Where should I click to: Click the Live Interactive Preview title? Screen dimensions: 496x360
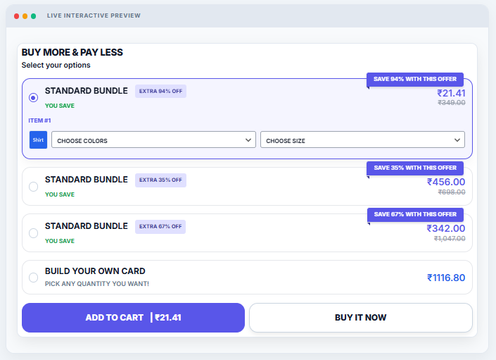point(94,15)
